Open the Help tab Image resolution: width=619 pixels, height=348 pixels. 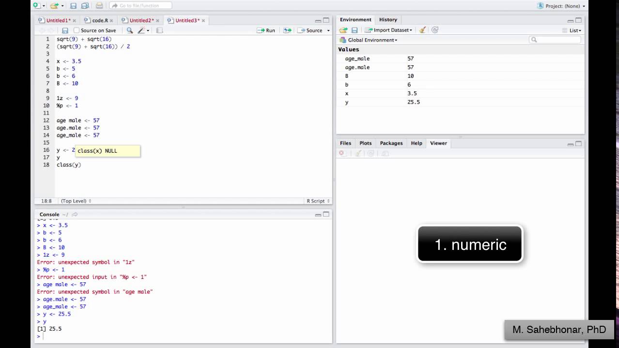pyautogui.click(x=417, y=143)
